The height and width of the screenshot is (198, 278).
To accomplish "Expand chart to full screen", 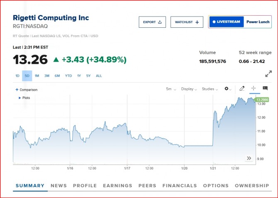I will pos(268,74).
